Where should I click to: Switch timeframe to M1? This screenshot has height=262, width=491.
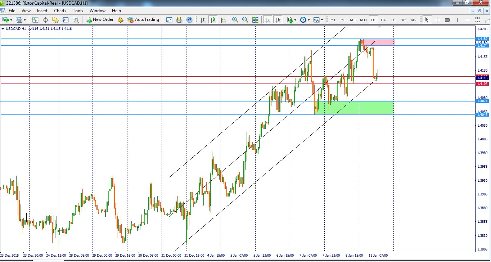pos(333,20)
